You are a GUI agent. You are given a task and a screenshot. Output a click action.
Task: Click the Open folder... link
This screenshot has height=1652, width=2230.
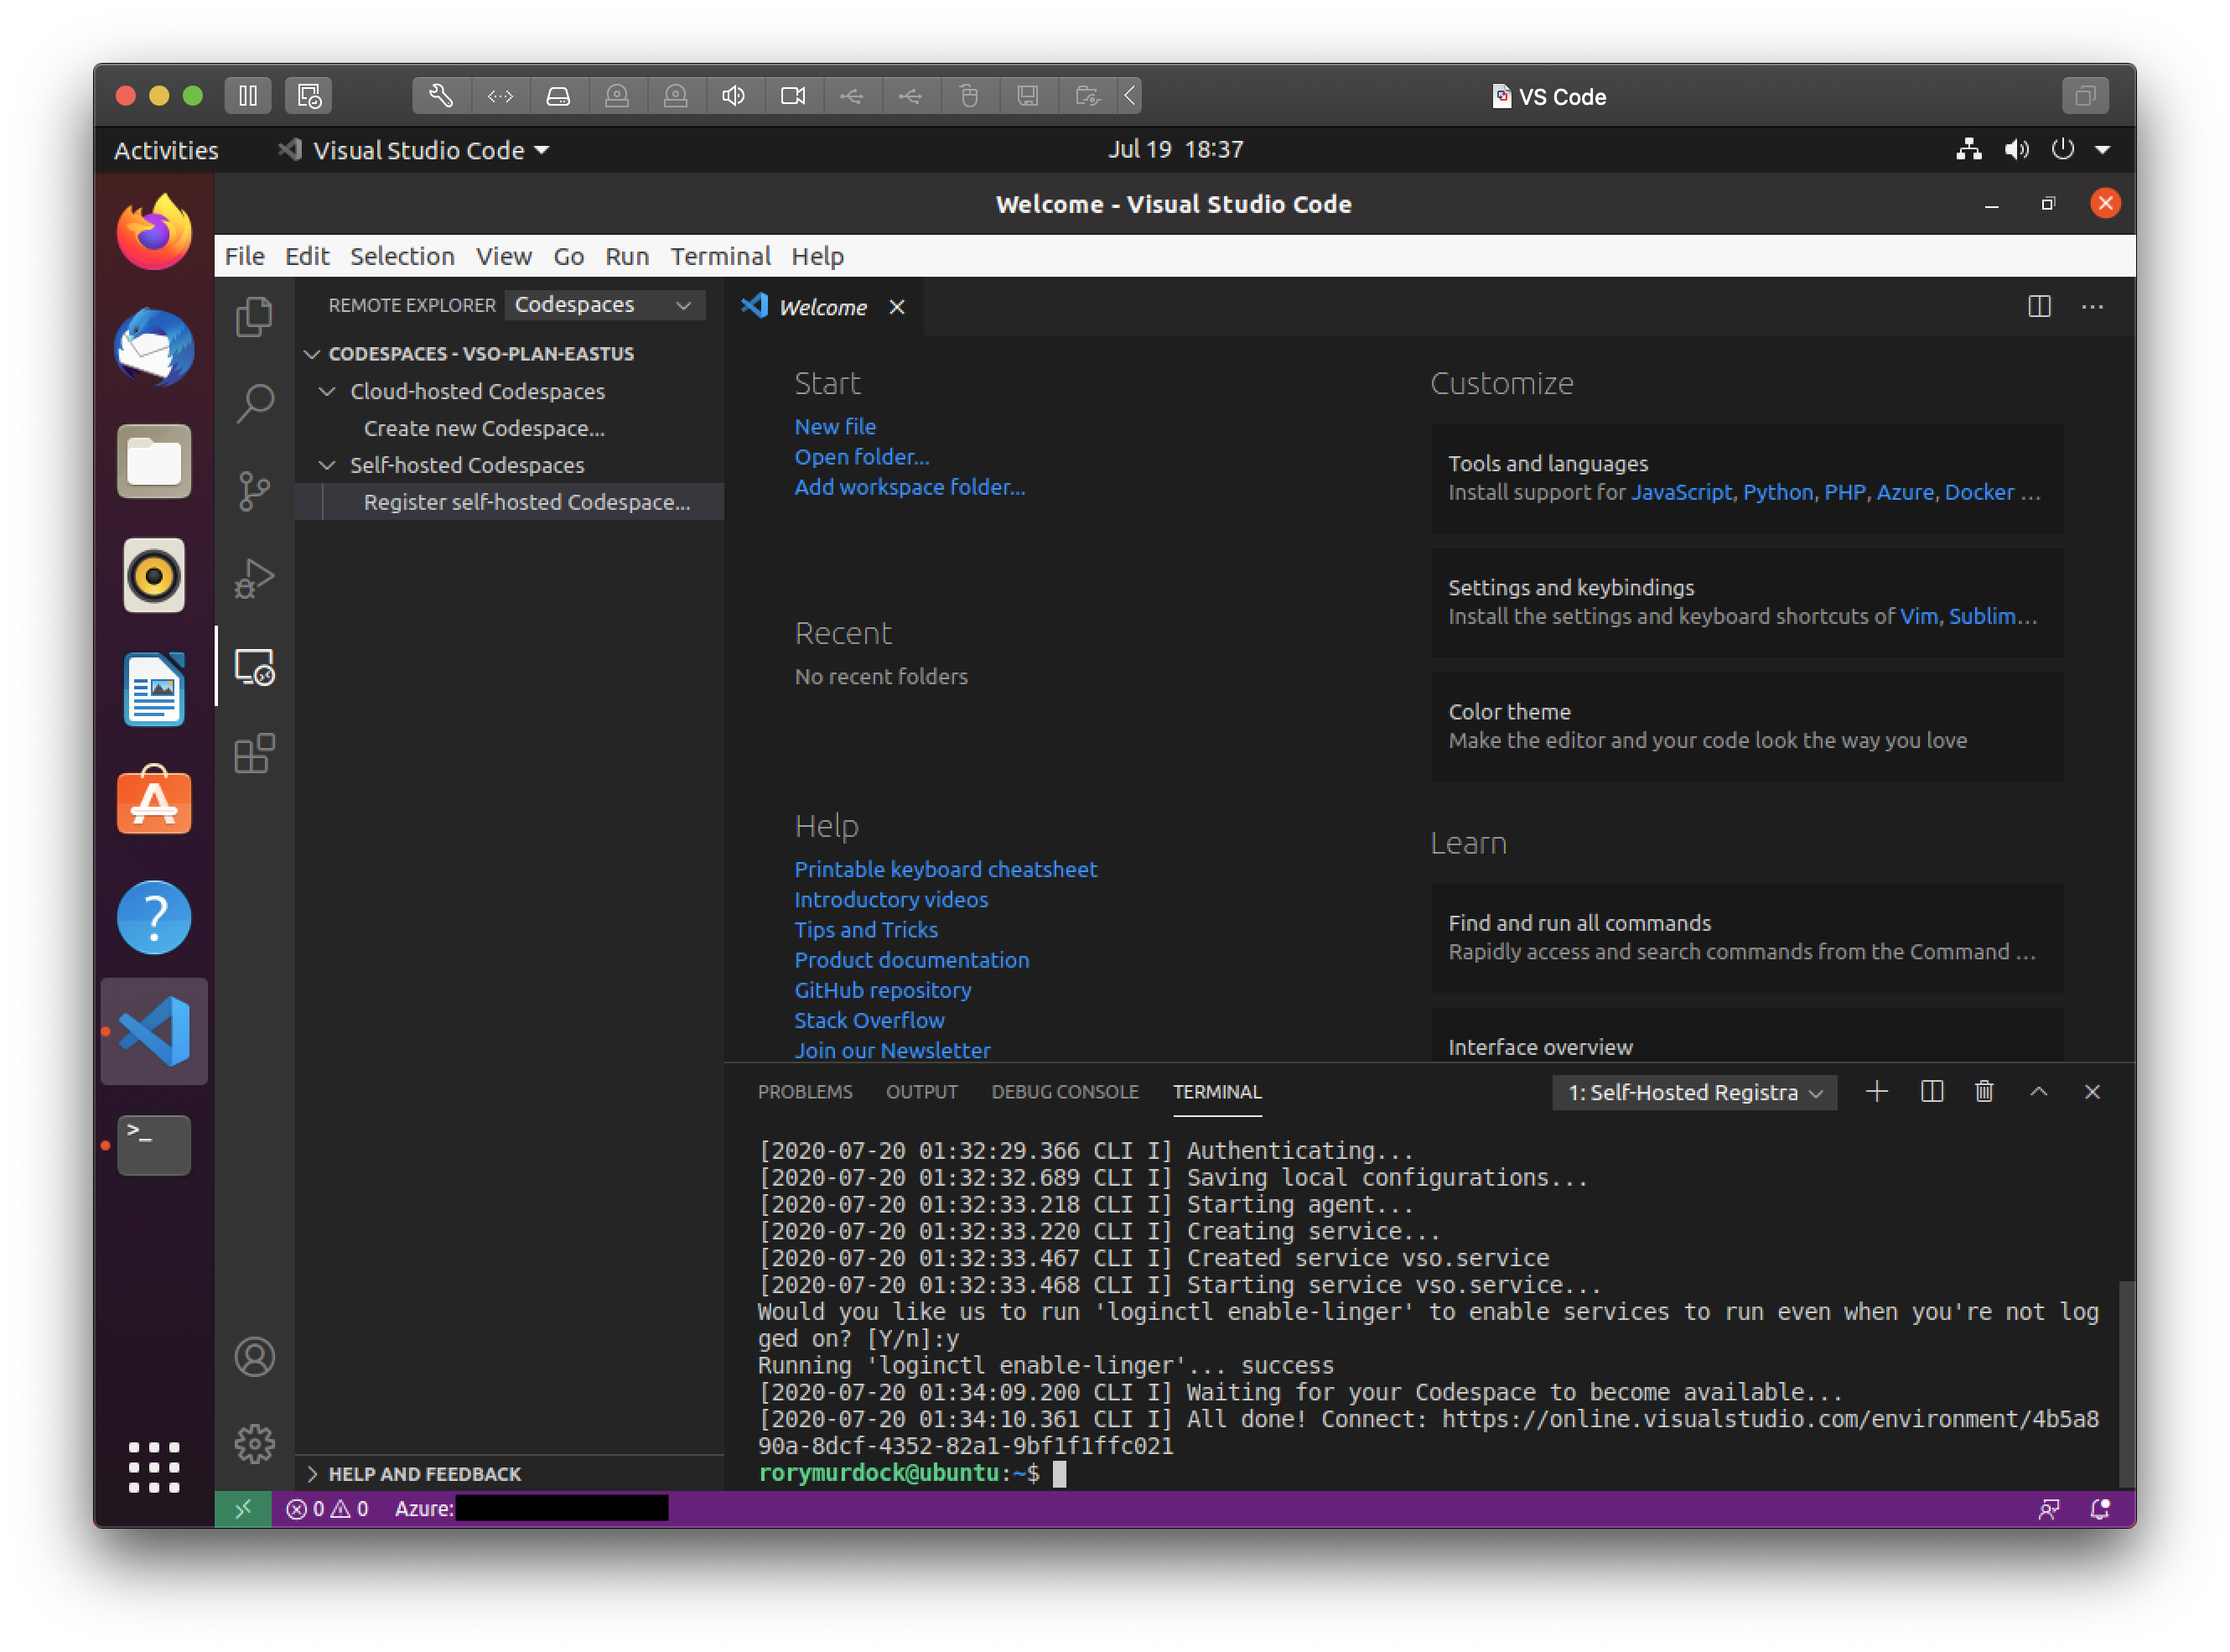[x=862, y=457]
